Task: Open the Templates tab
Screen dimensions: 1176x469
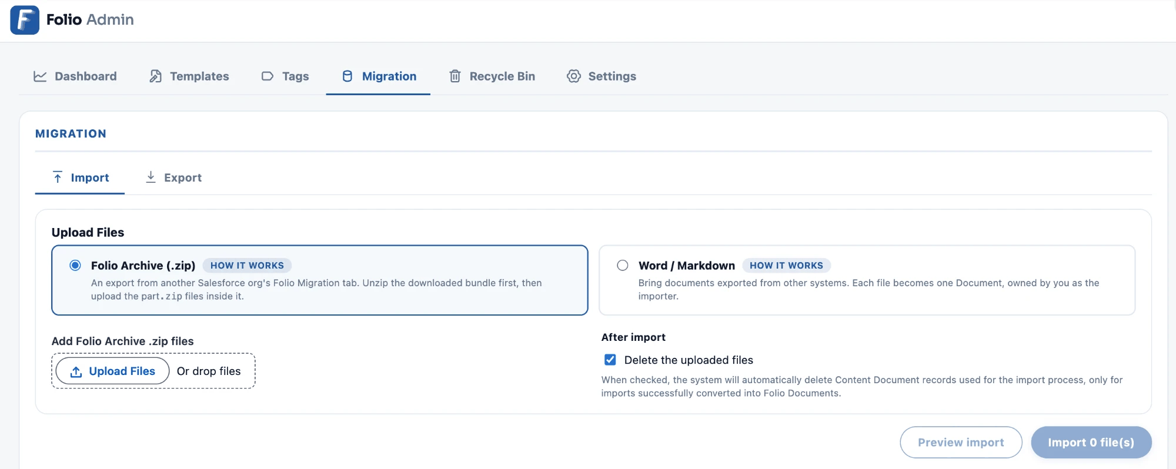Action: coord(189,76)
